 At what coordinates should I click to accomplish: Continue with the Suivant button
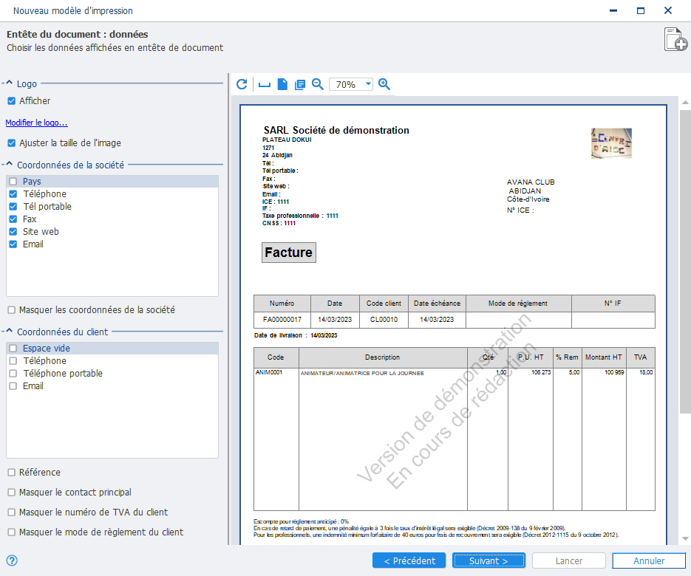pos(489,560)
